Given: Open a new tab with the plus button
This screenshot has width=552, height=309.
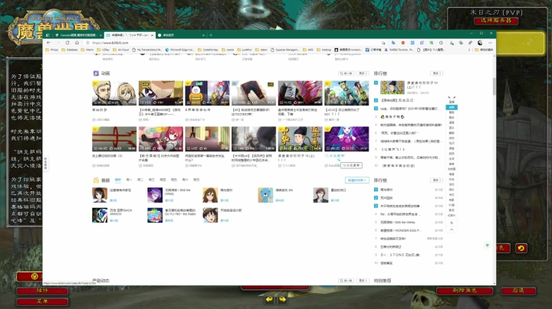Looking at the screenshot, I should tap(211, 35).
